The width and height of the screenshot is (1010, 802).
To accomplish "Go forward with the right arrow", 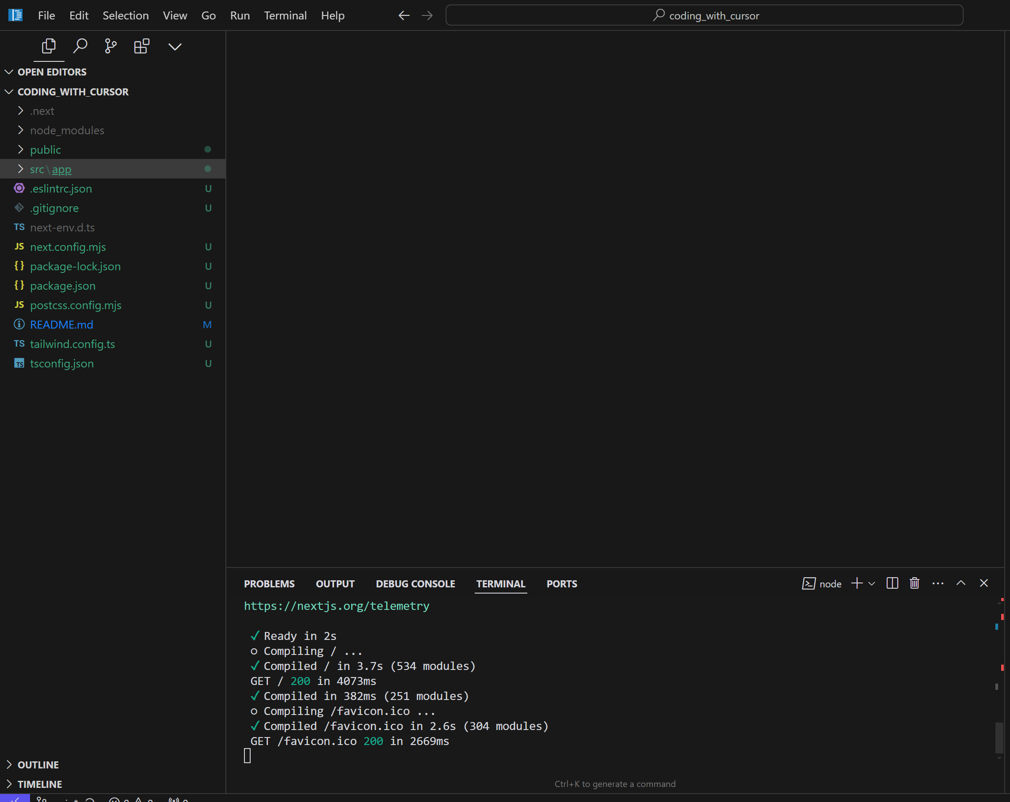I will [x=427, y=15].
